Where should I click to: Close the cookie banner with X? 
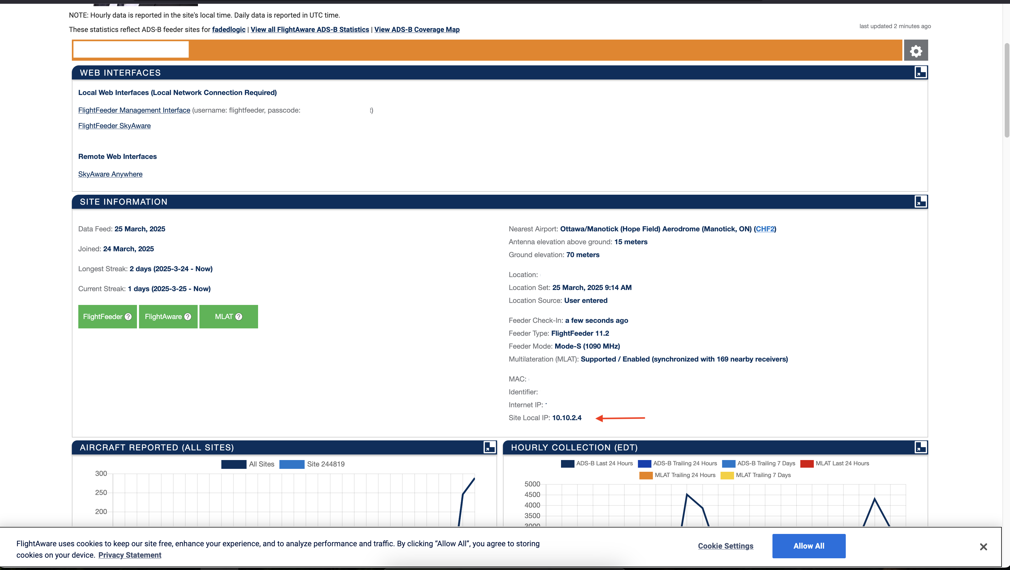(983, 547)
